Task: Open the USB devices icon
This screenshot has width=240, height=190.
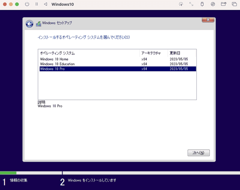Action: click(x=202, y=4)
